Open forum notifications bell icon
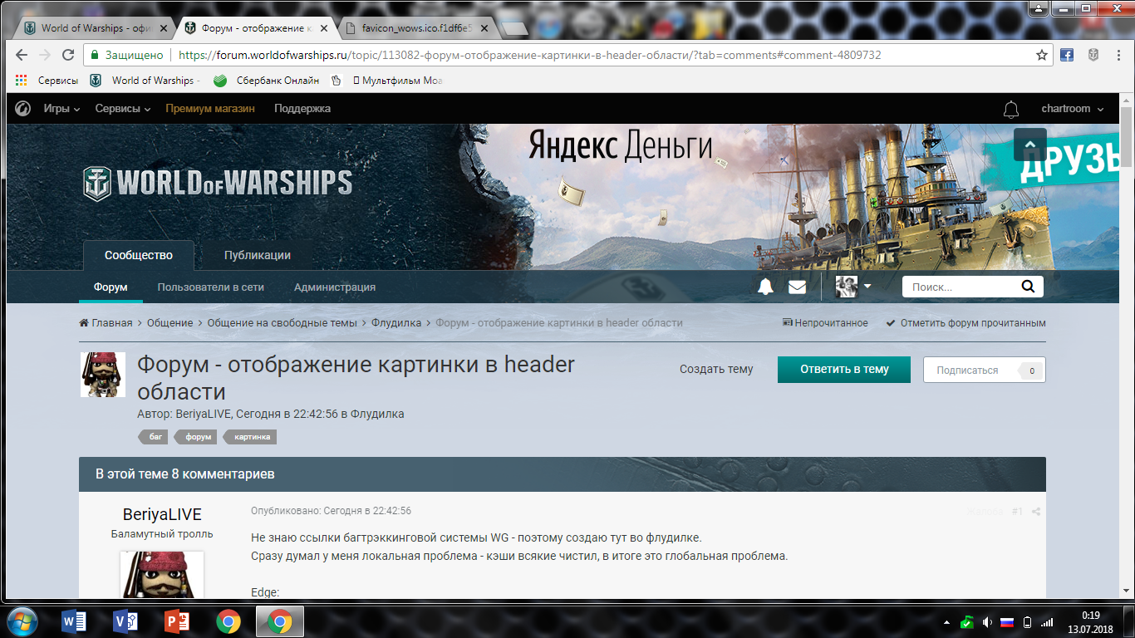Image resolution: width=1135 pixels, height=638 pixels. pyautogui.click(x=765, y=287)
